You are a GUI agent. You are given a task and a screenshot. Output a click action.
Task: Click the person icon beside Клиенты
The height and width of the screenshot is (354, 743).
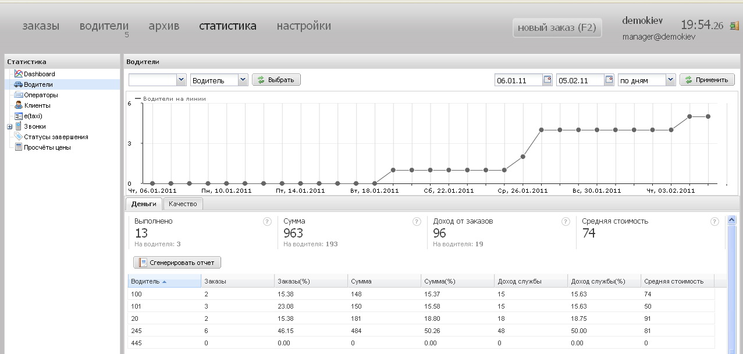[x=19, y=105]
